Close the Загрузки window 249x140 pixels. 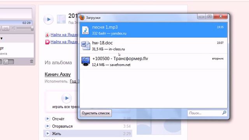coord(221,16)
